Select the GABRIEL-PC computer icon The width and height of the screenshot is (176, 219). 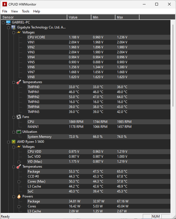pyautogui.click(x=8, y=22)
